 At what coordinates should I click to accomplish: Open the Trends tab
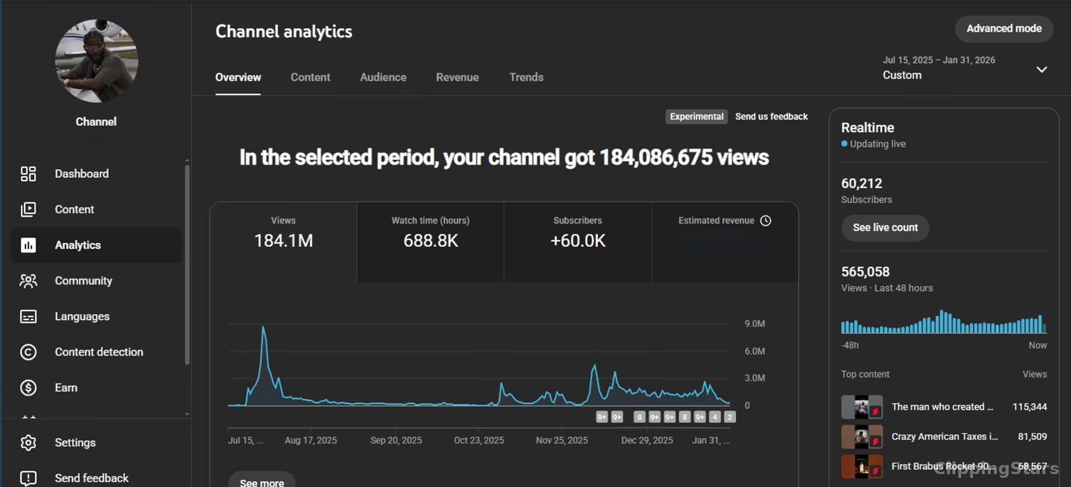[526, 77]
